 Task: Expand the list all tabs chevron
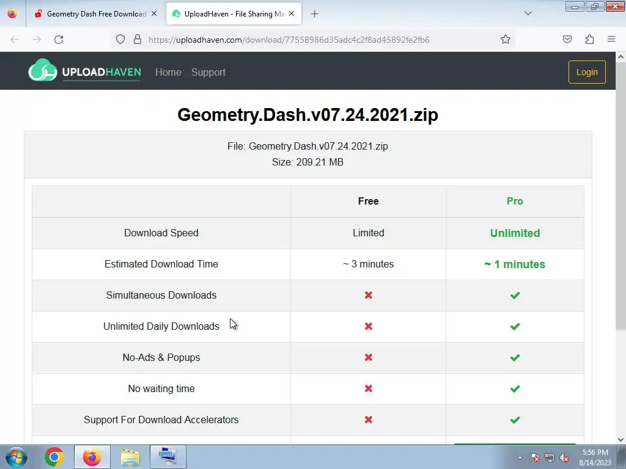click(528, 13)
